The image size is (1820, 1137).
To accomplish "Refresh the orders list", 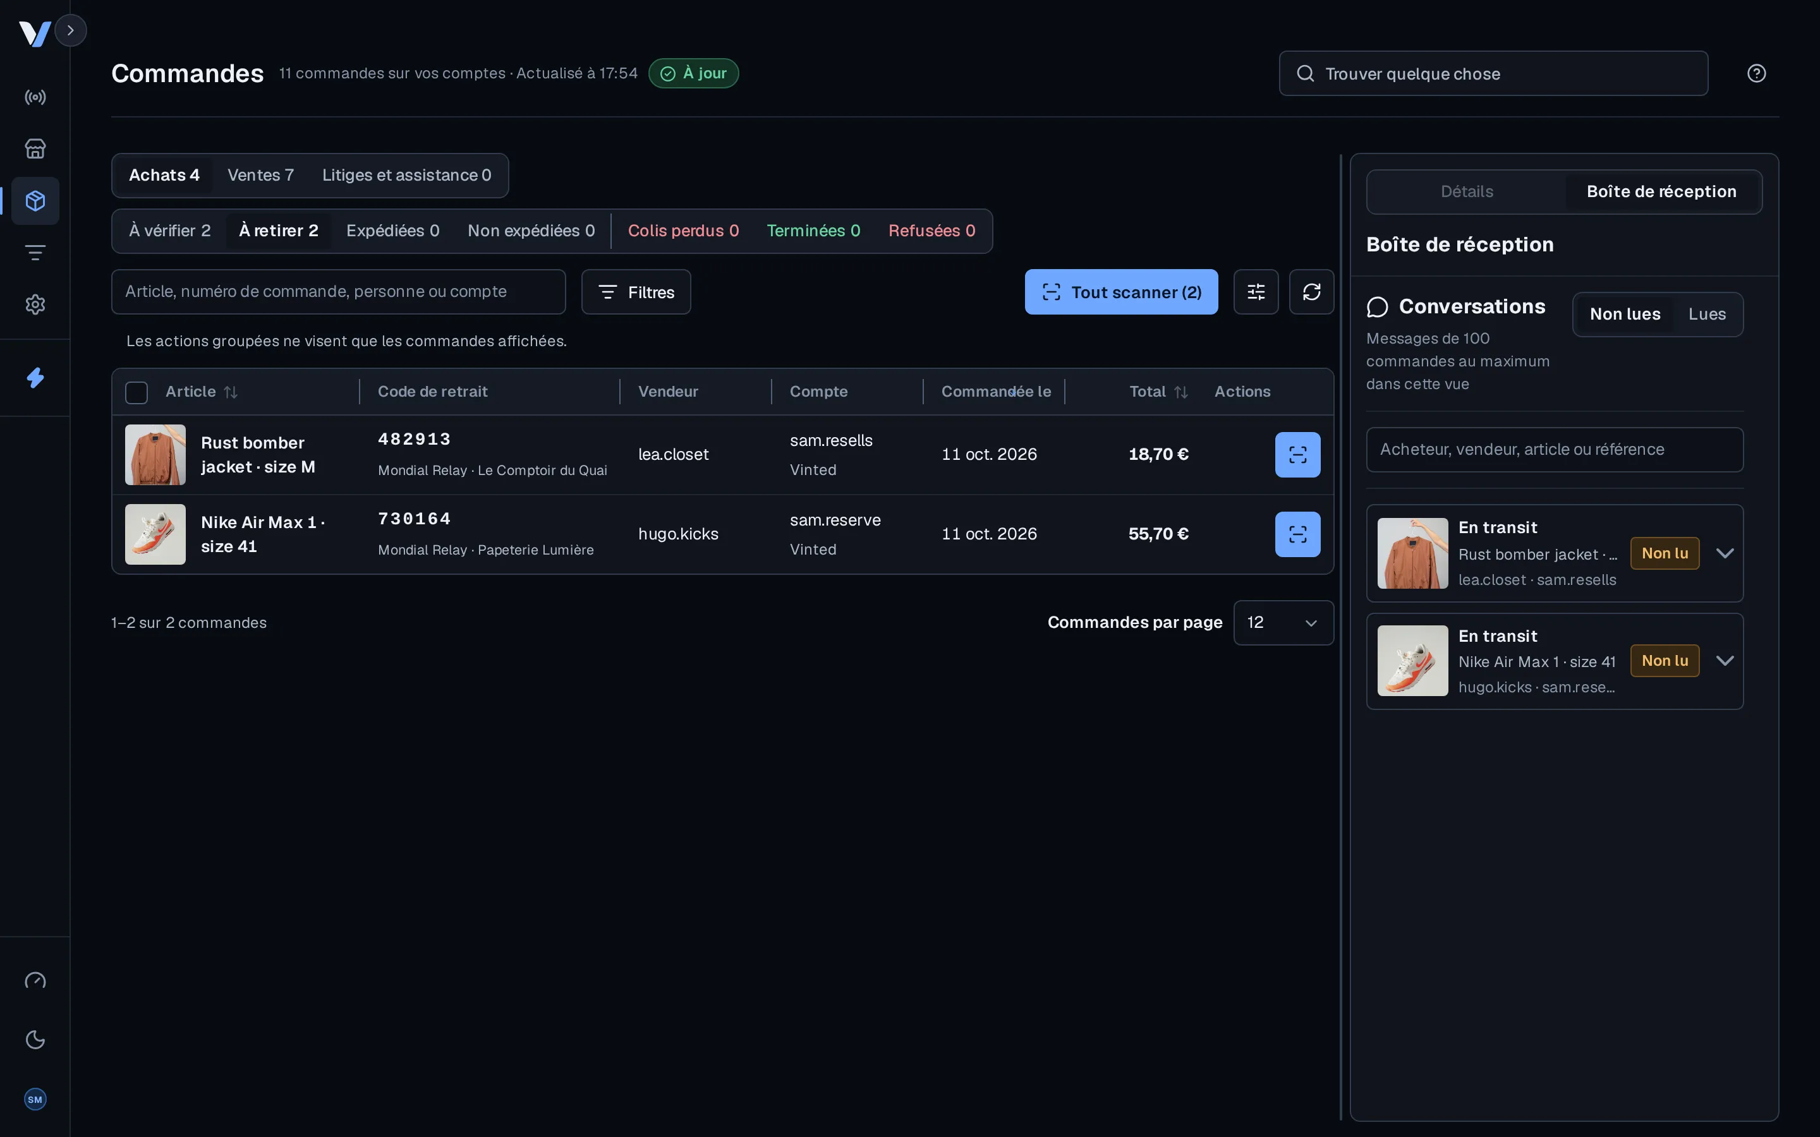I will click(1312, 292).
